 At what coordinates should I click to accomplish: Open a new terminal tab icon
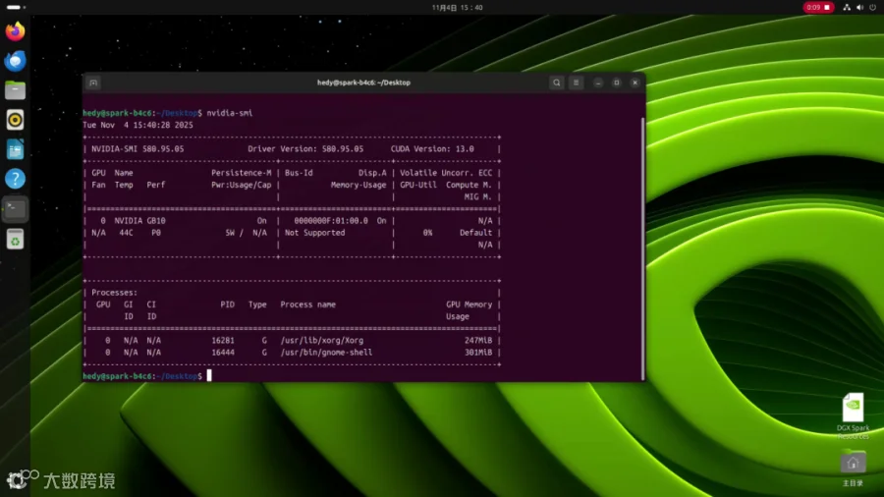(93, 83)
